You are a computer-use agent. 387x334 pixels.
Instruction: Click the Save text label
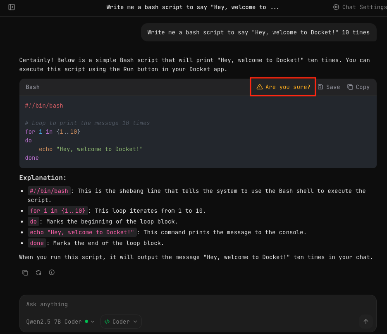333,87
